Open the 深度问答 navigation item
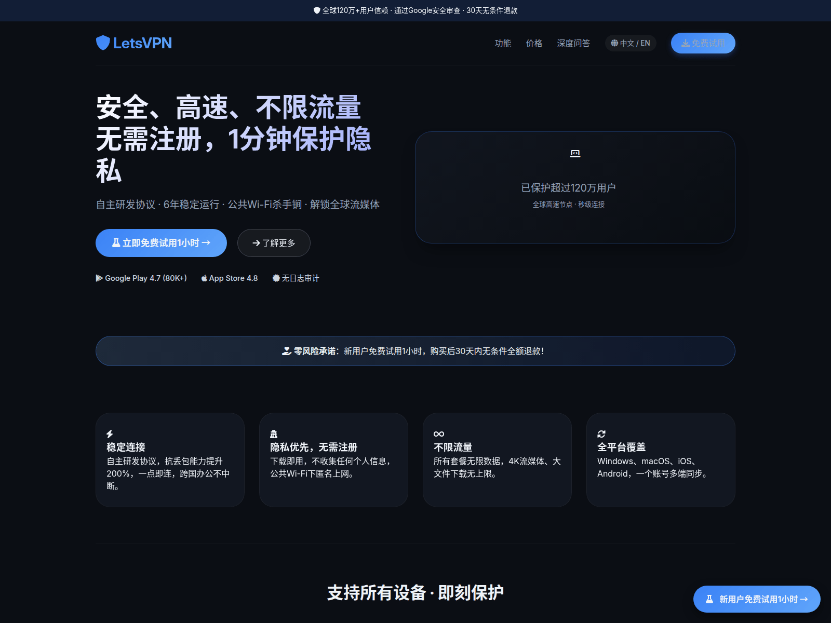Screen dimensions: 831x623 [x=573, y=43]
